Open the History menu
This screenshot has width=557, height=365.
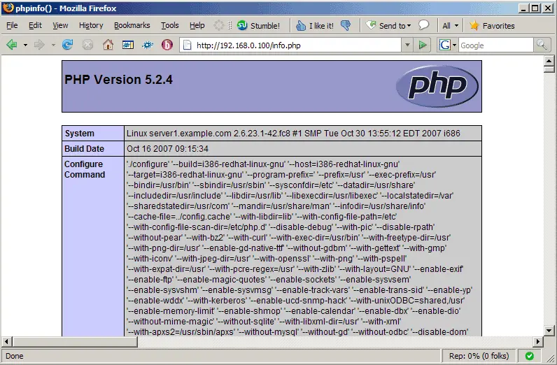pos(91,25)
